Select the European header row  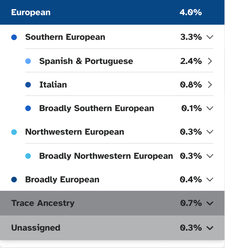[x=112, y=12]
